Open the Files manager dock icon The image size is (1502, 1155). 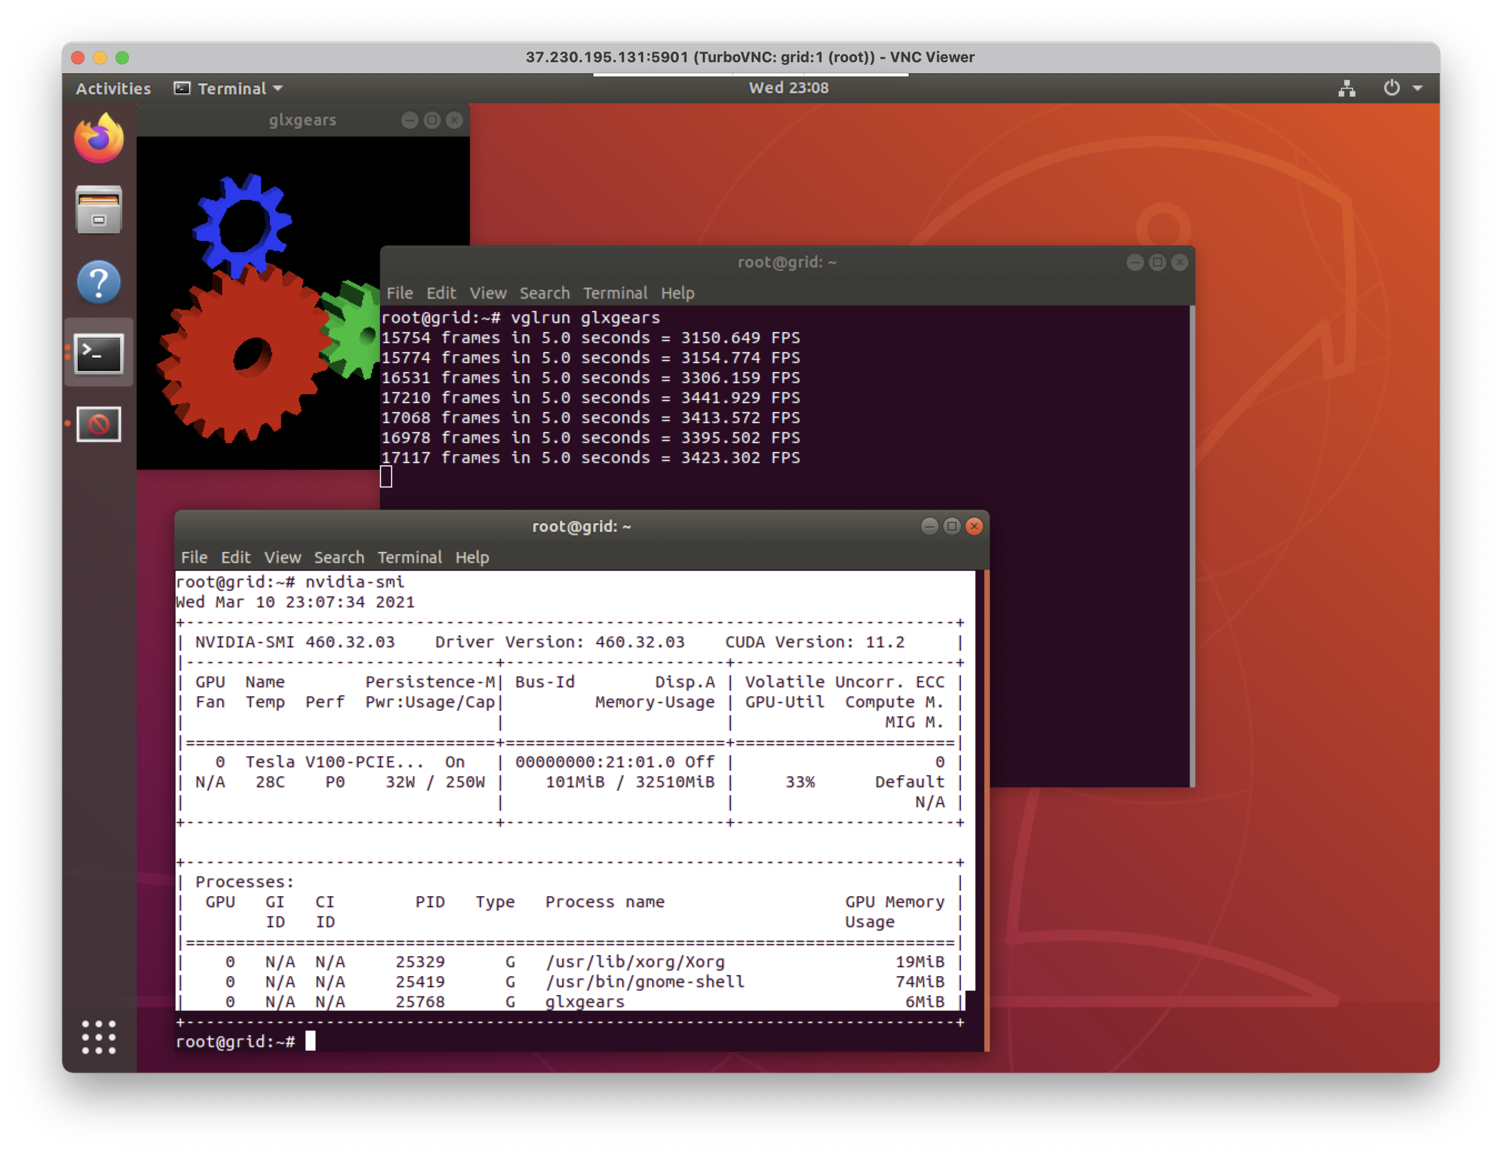(99, 210)
